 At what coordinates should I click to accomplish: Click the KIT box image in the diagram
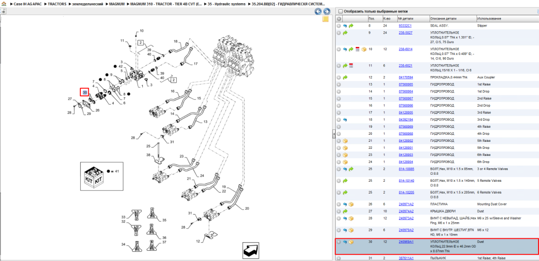[x=93, y=176]
